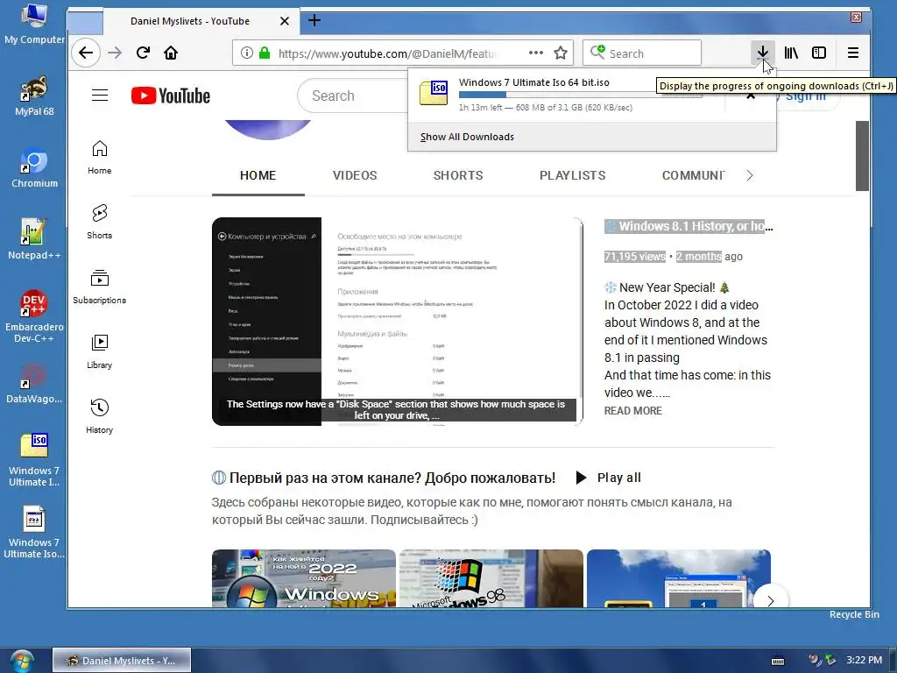Click the page vertical scrollbar thumb

tap(862, 156)
